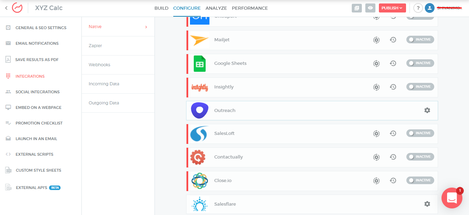Click the Mailjet yellow paper-plane logo
The image size is (469, 215).
[x=199, y=40]
